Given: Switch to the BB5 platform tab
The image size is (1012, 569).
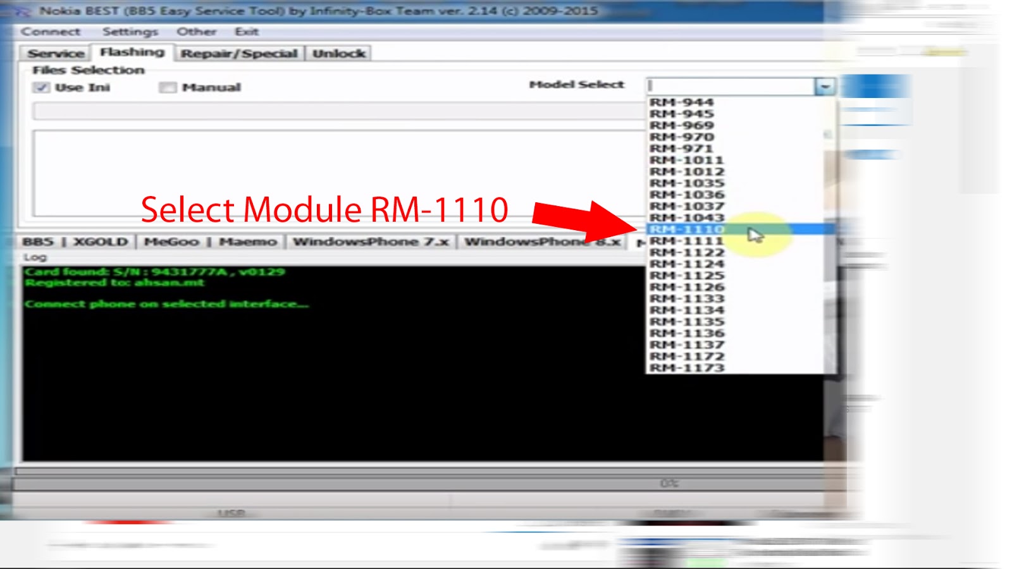Looking at the screenshot, I should pyautogui.click(x=38, y=242).
